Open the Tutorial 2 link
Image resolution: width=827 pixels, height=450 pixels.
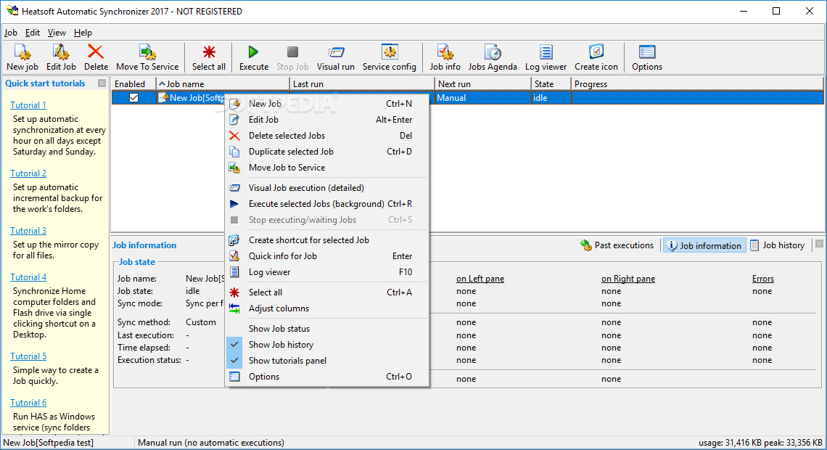pyautogui.click(x=28, y=173)
